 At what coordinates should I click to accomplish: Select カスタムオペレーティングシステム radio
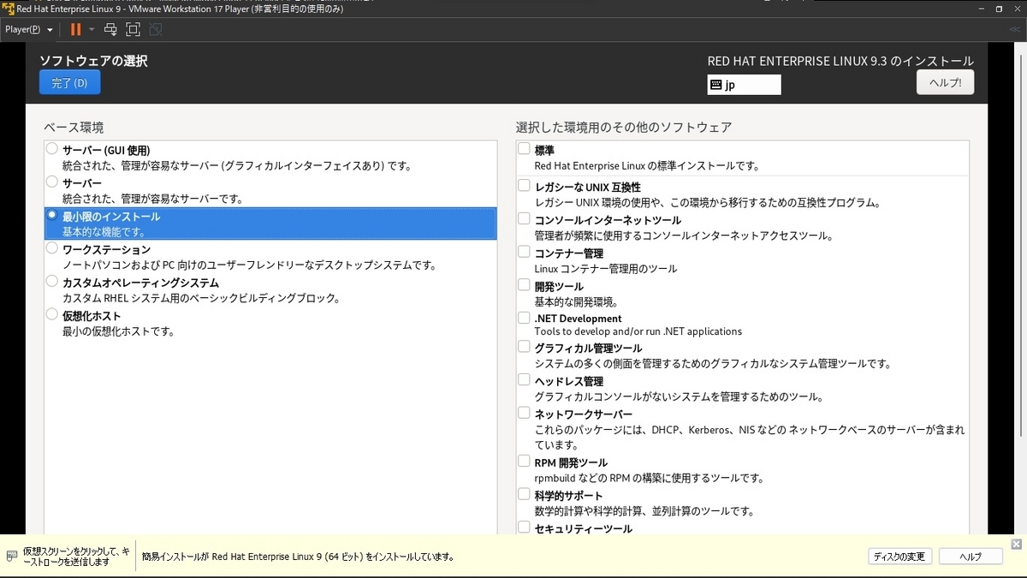point(52,282)
